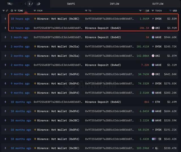Select the 54.013K value cell
The image size is (181, 152).
coord(144,130)
